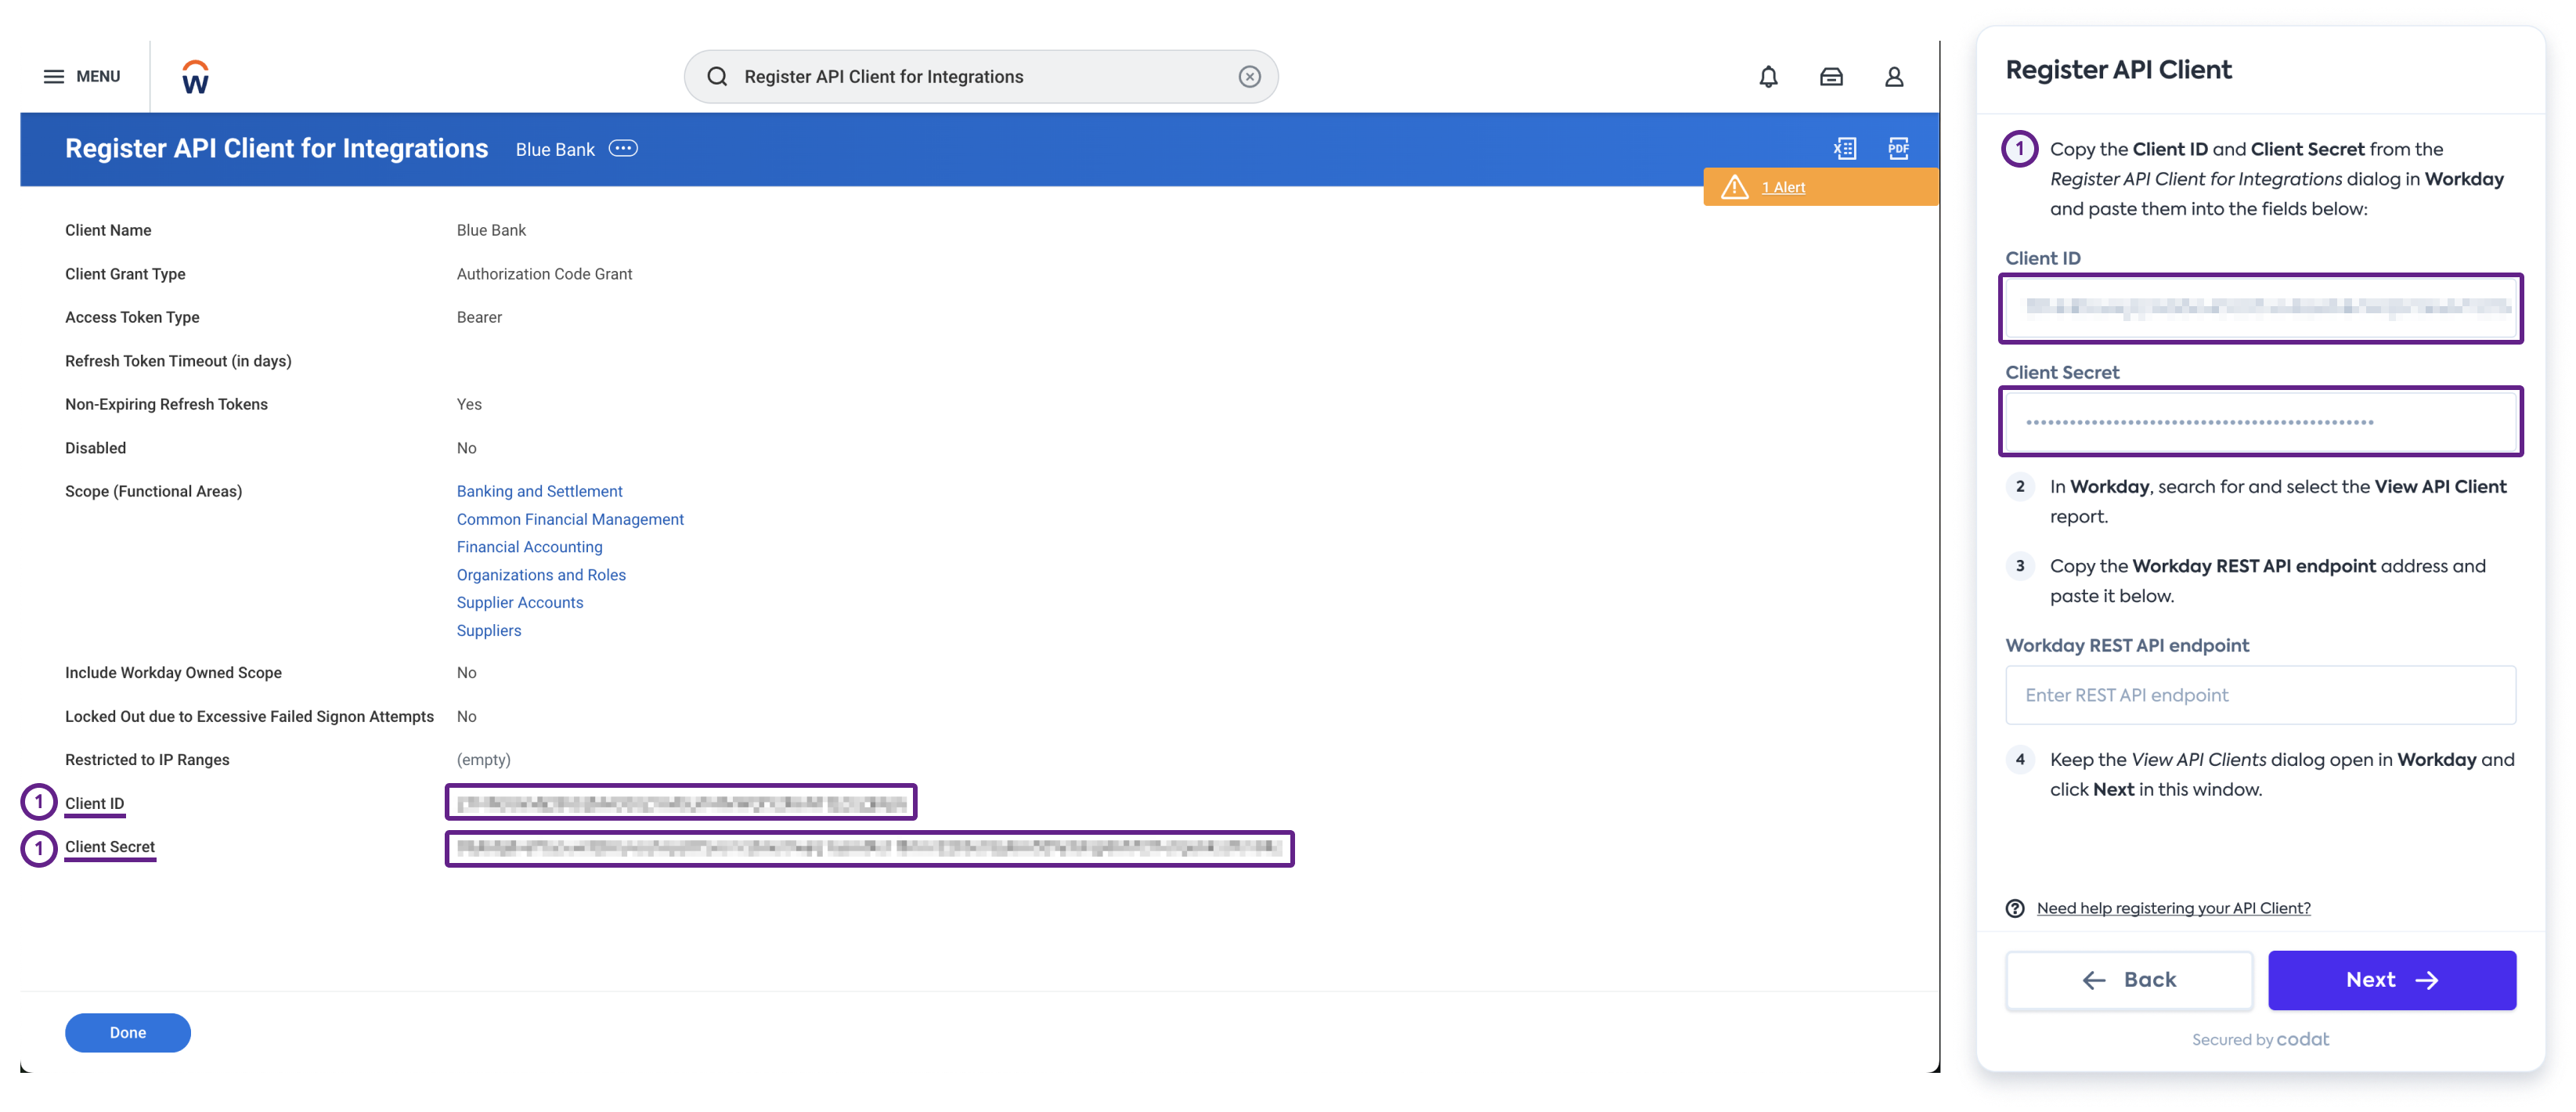Image resolution: width=2576 pixels, height=1112 pixels.
Task: Open the user profile menu
Action: click(1893, 76)
